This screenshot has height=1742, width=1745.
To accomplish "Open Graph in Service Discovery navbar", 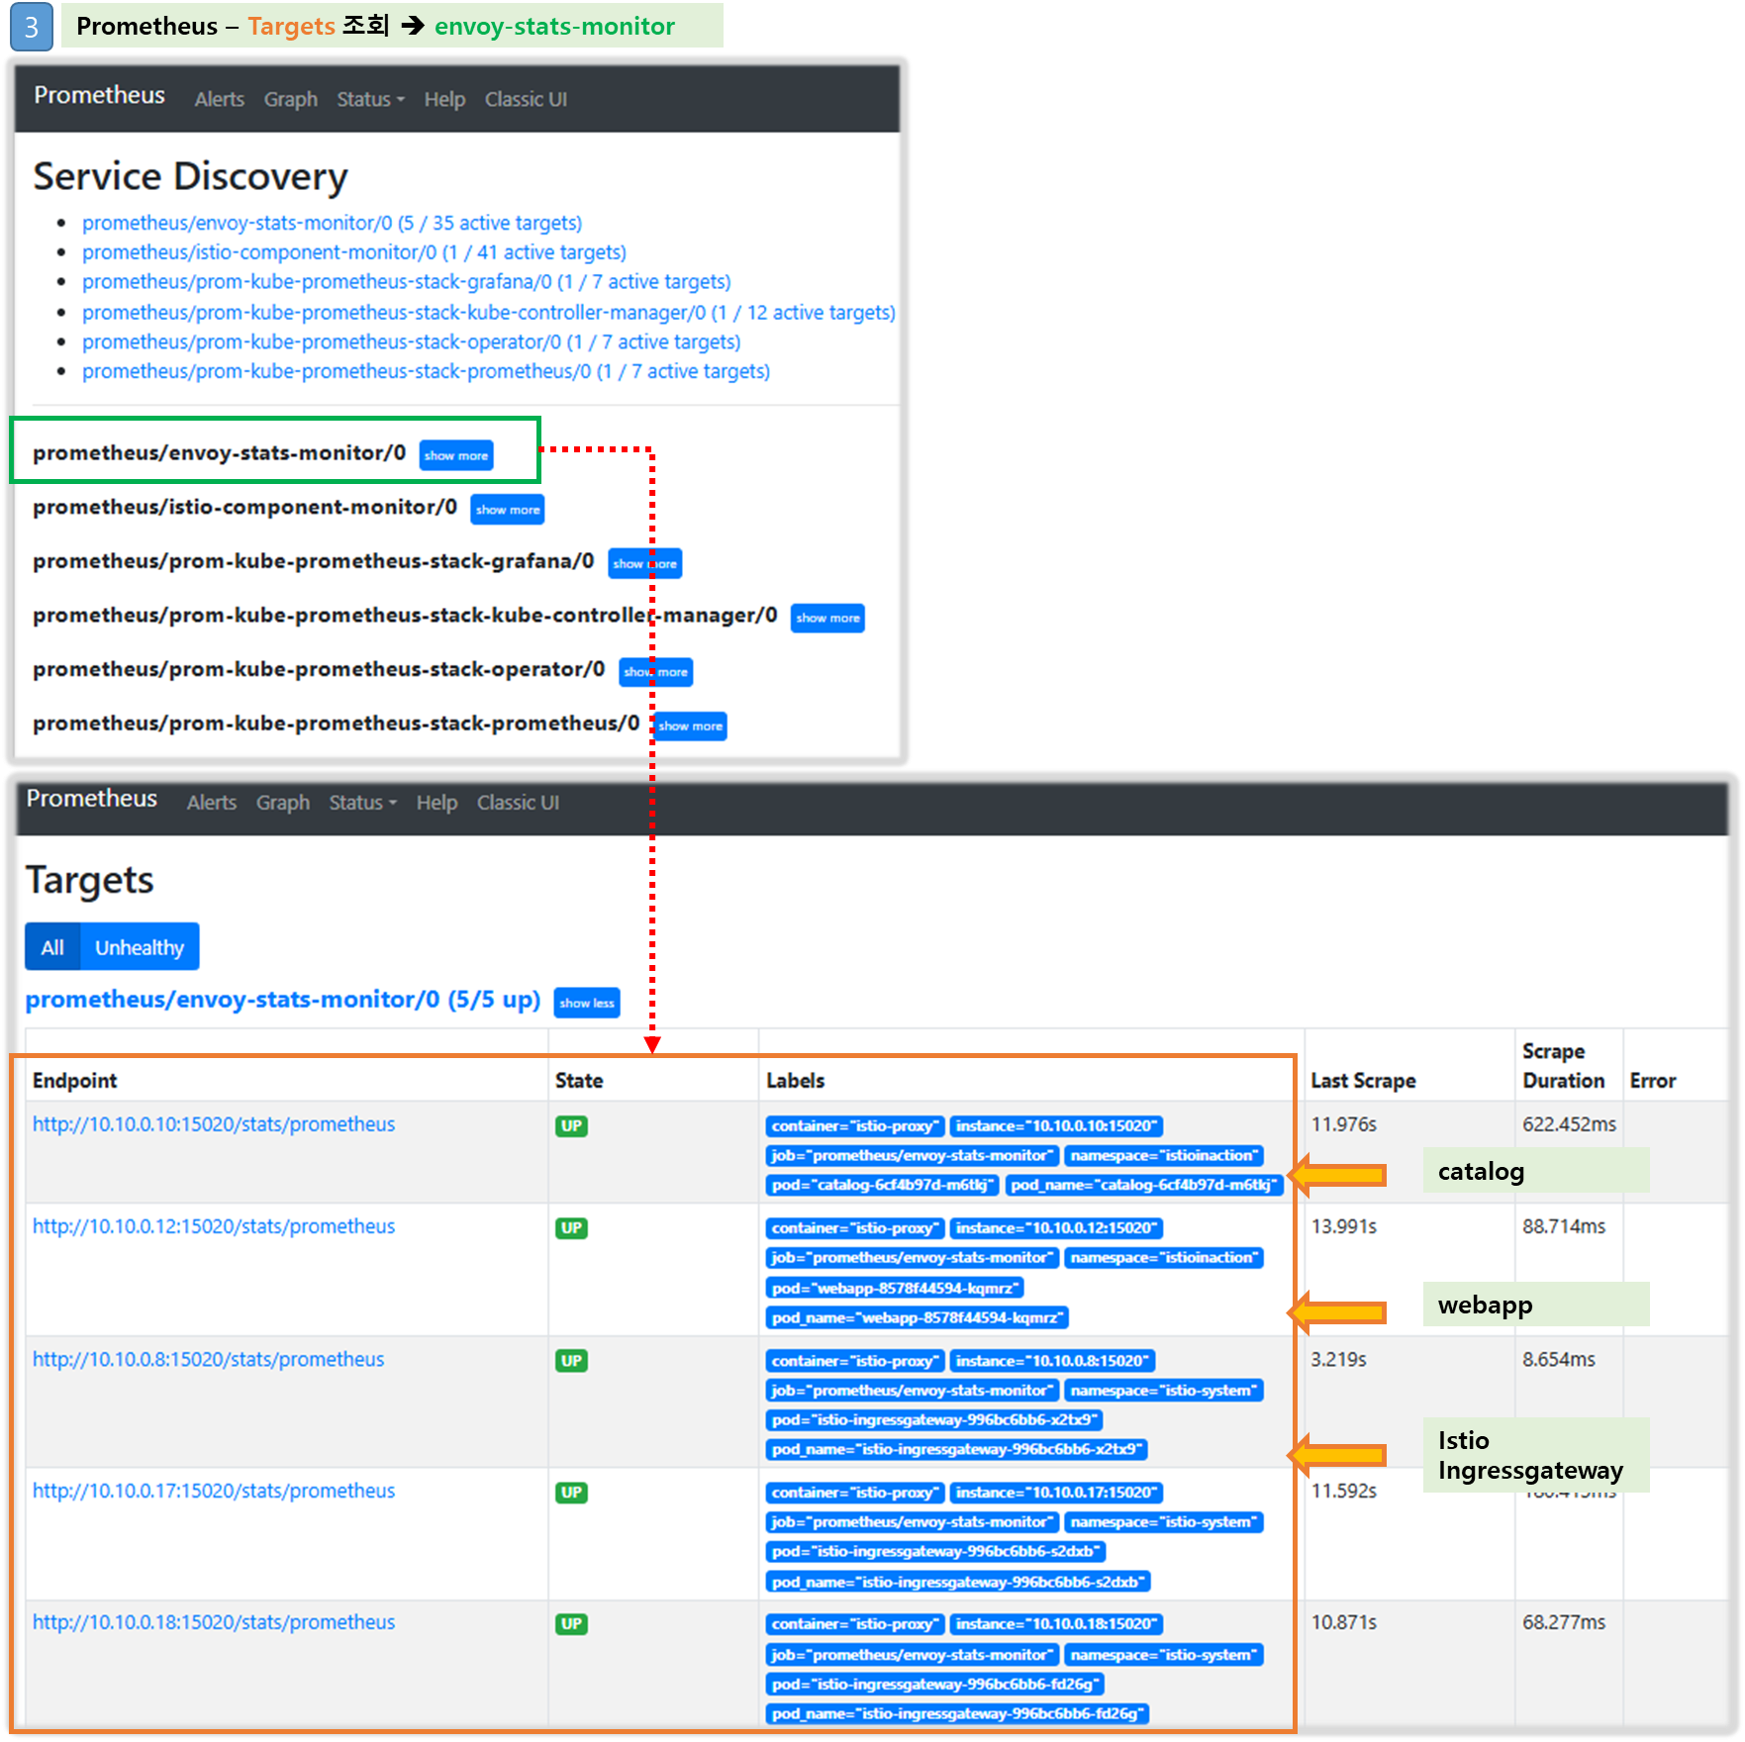I will point(290,99).
